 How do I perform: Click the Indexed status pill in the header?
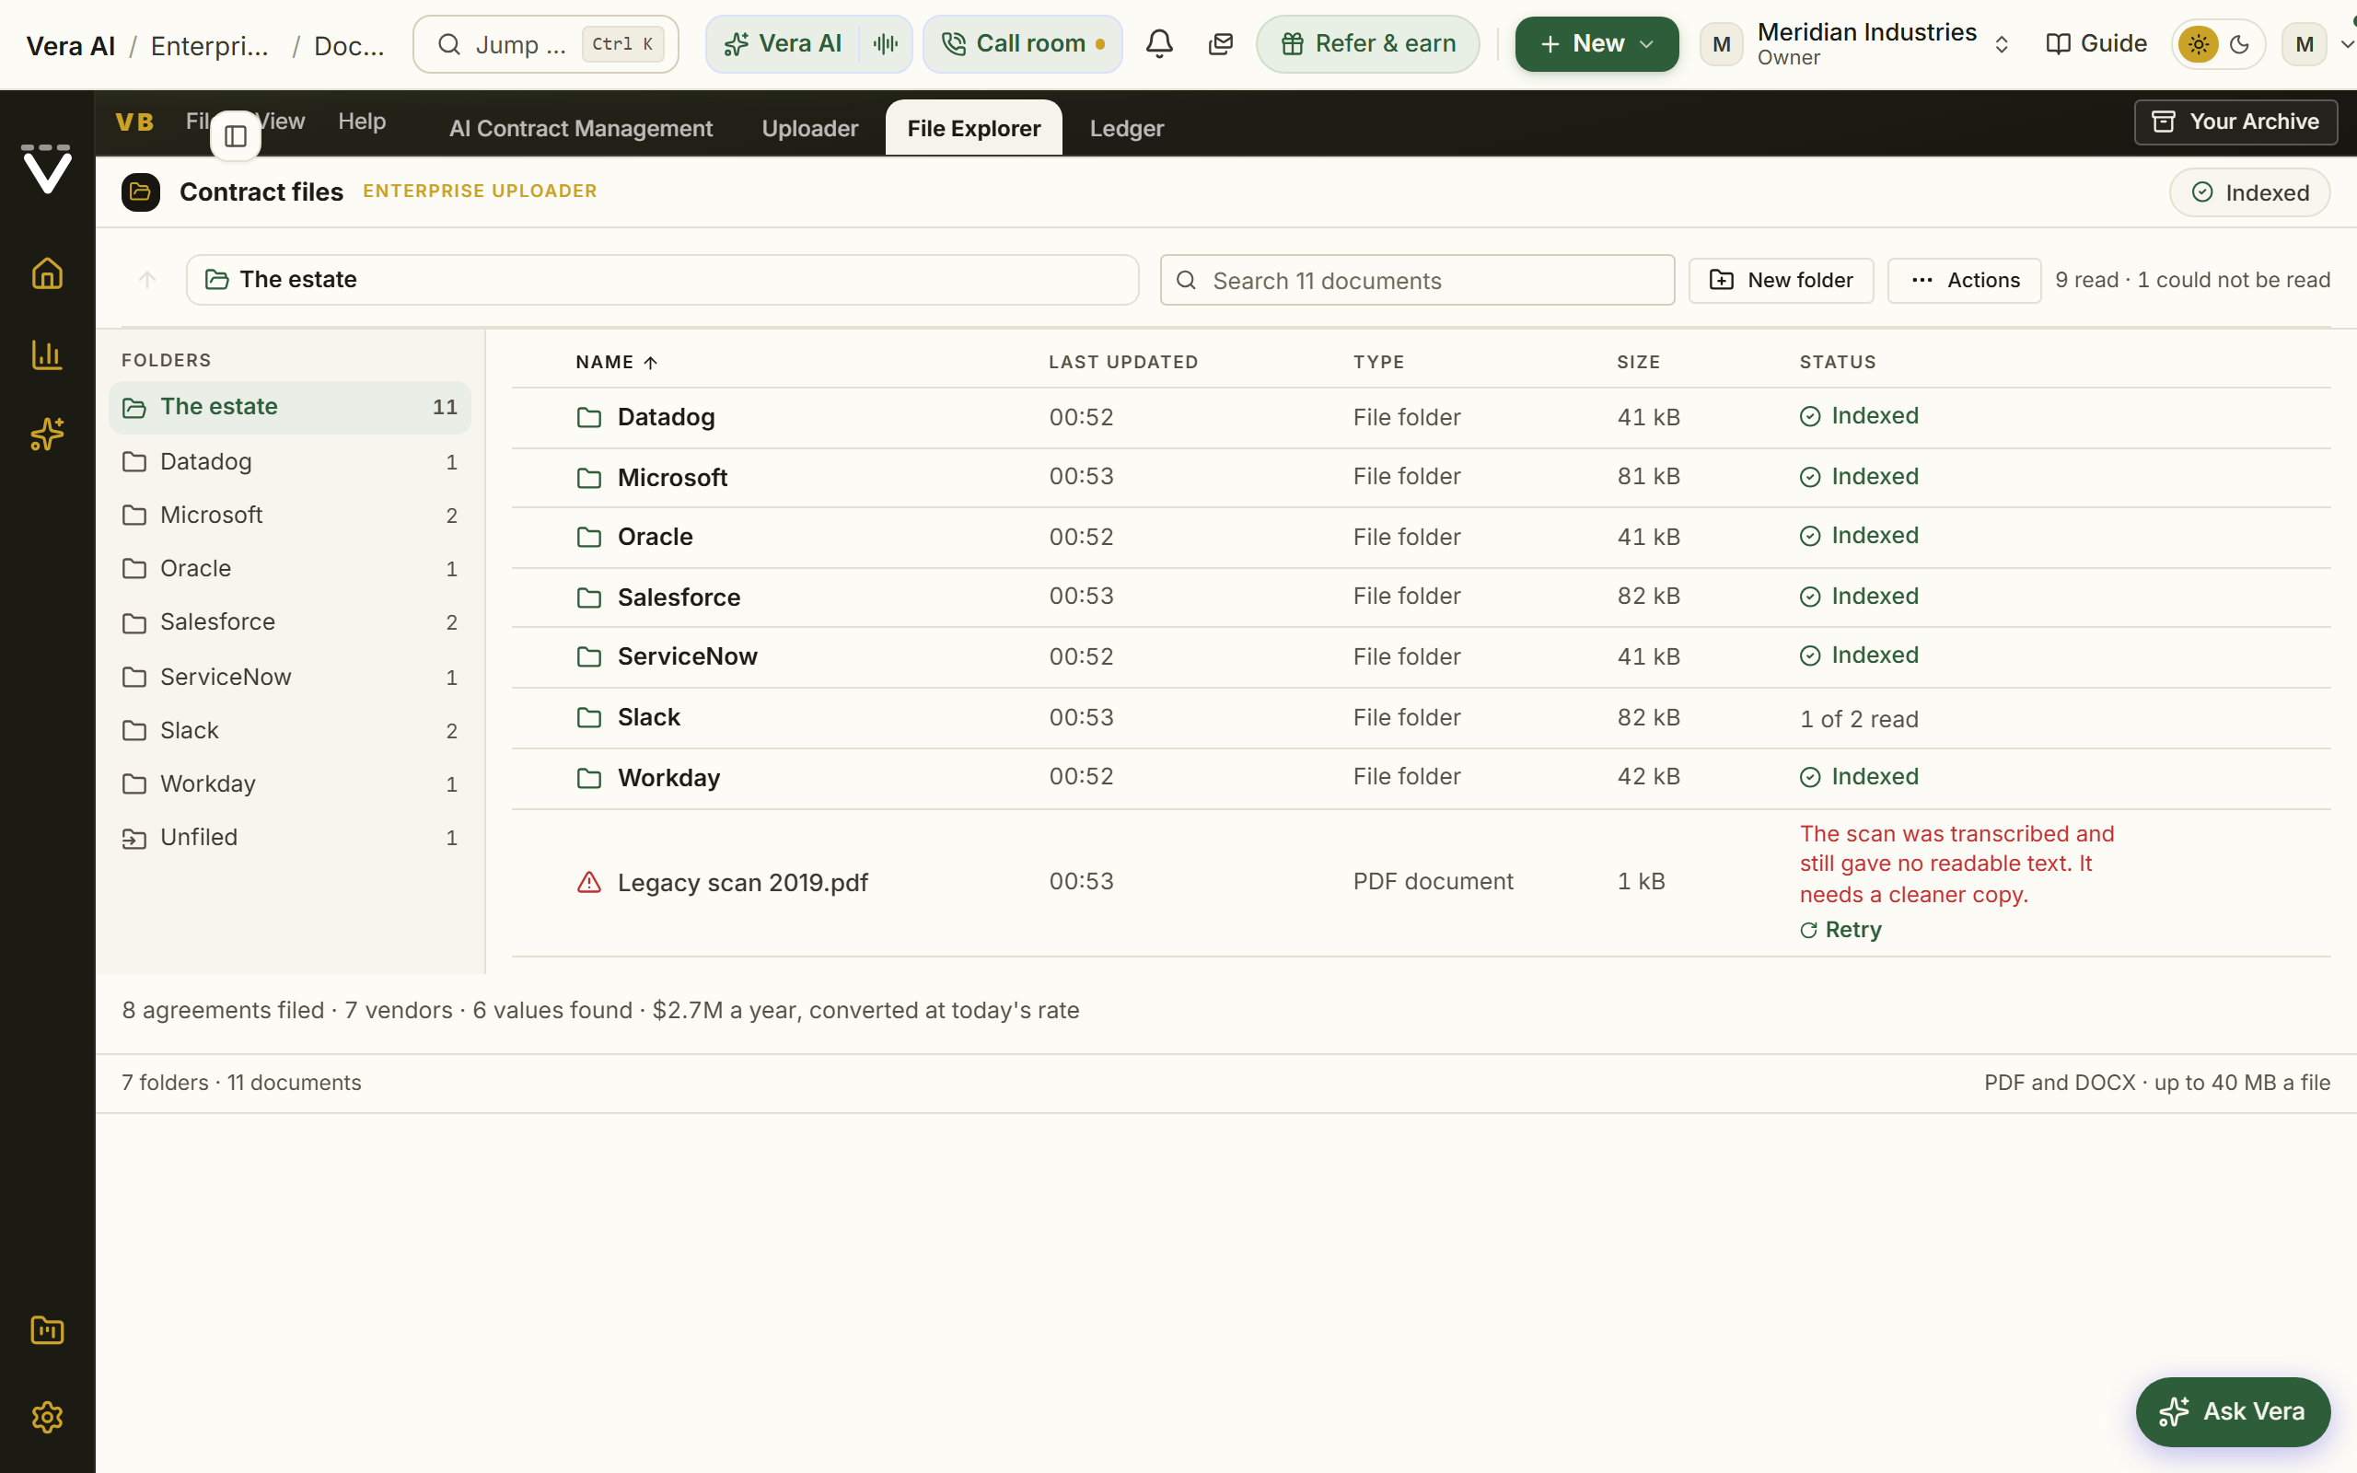[2249, 193]
